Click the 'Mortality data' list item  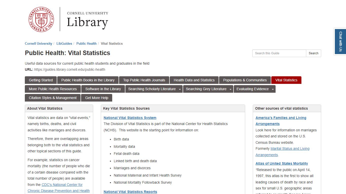pyautogui.click(x=124, y=147)
